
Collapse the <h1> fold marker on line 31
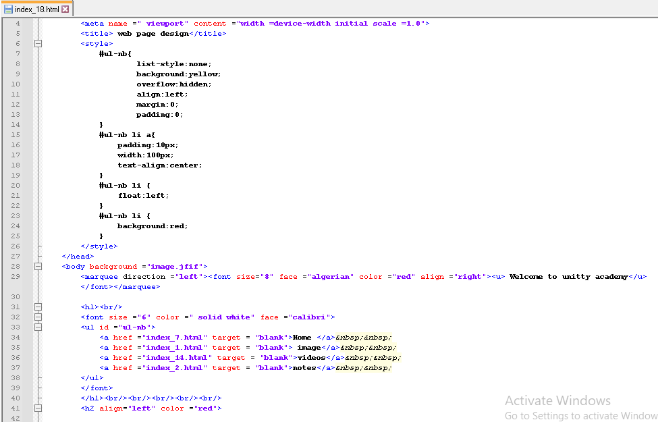pos(38,307)
